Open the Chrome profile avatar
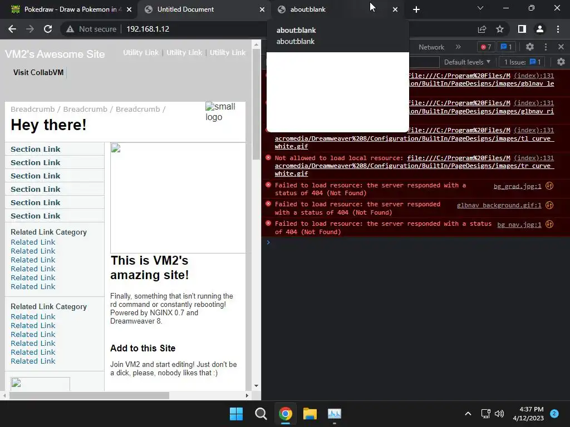 (540, 29)
